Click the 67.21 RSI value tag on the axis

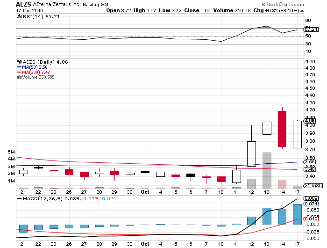click(311, 29)
